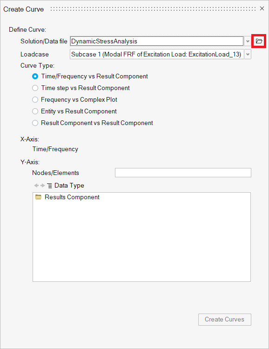Choose Frequency vs Complex Plot option
This screenshot has height=349, width=269.
click(35, 99)
